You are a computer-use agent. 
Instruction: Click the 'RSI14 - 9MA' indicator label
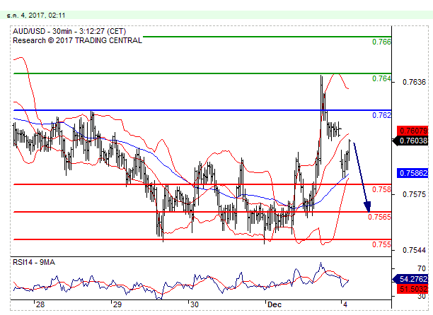tap(34, 262)
